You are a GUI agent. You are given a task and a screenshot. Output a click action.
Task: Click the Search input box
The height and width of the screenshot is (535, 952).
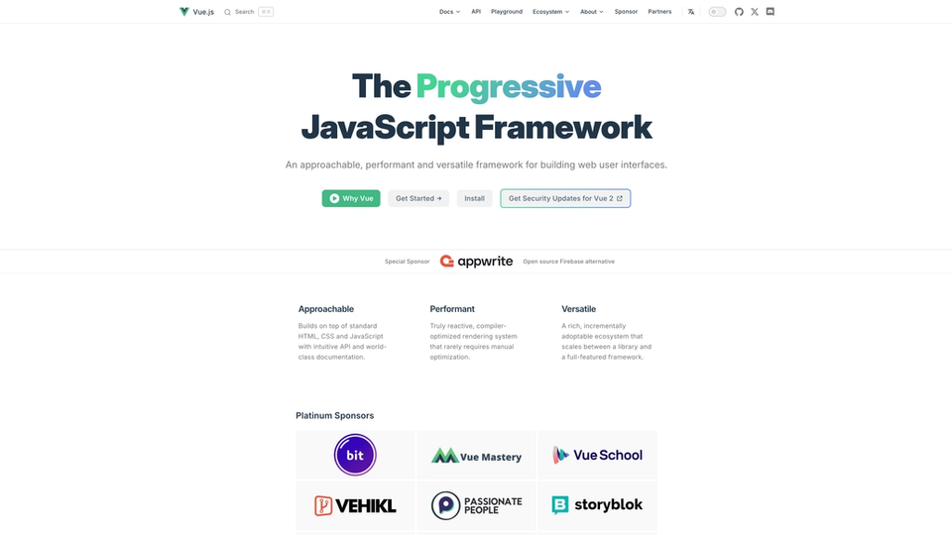[x=249, y=12]
